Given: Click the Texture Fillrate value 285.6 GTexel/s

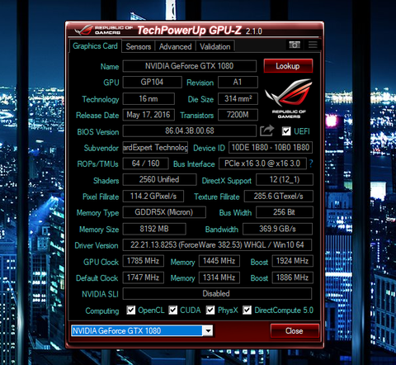Looking at the screenshot, I should click(x=279, y=196).
